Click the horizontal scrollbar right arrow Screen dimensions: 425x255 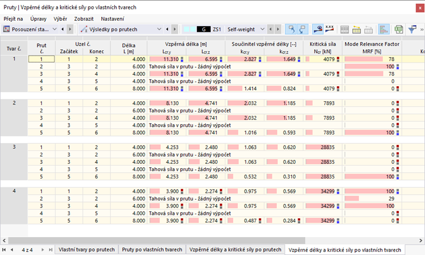(x=421, y=240)
